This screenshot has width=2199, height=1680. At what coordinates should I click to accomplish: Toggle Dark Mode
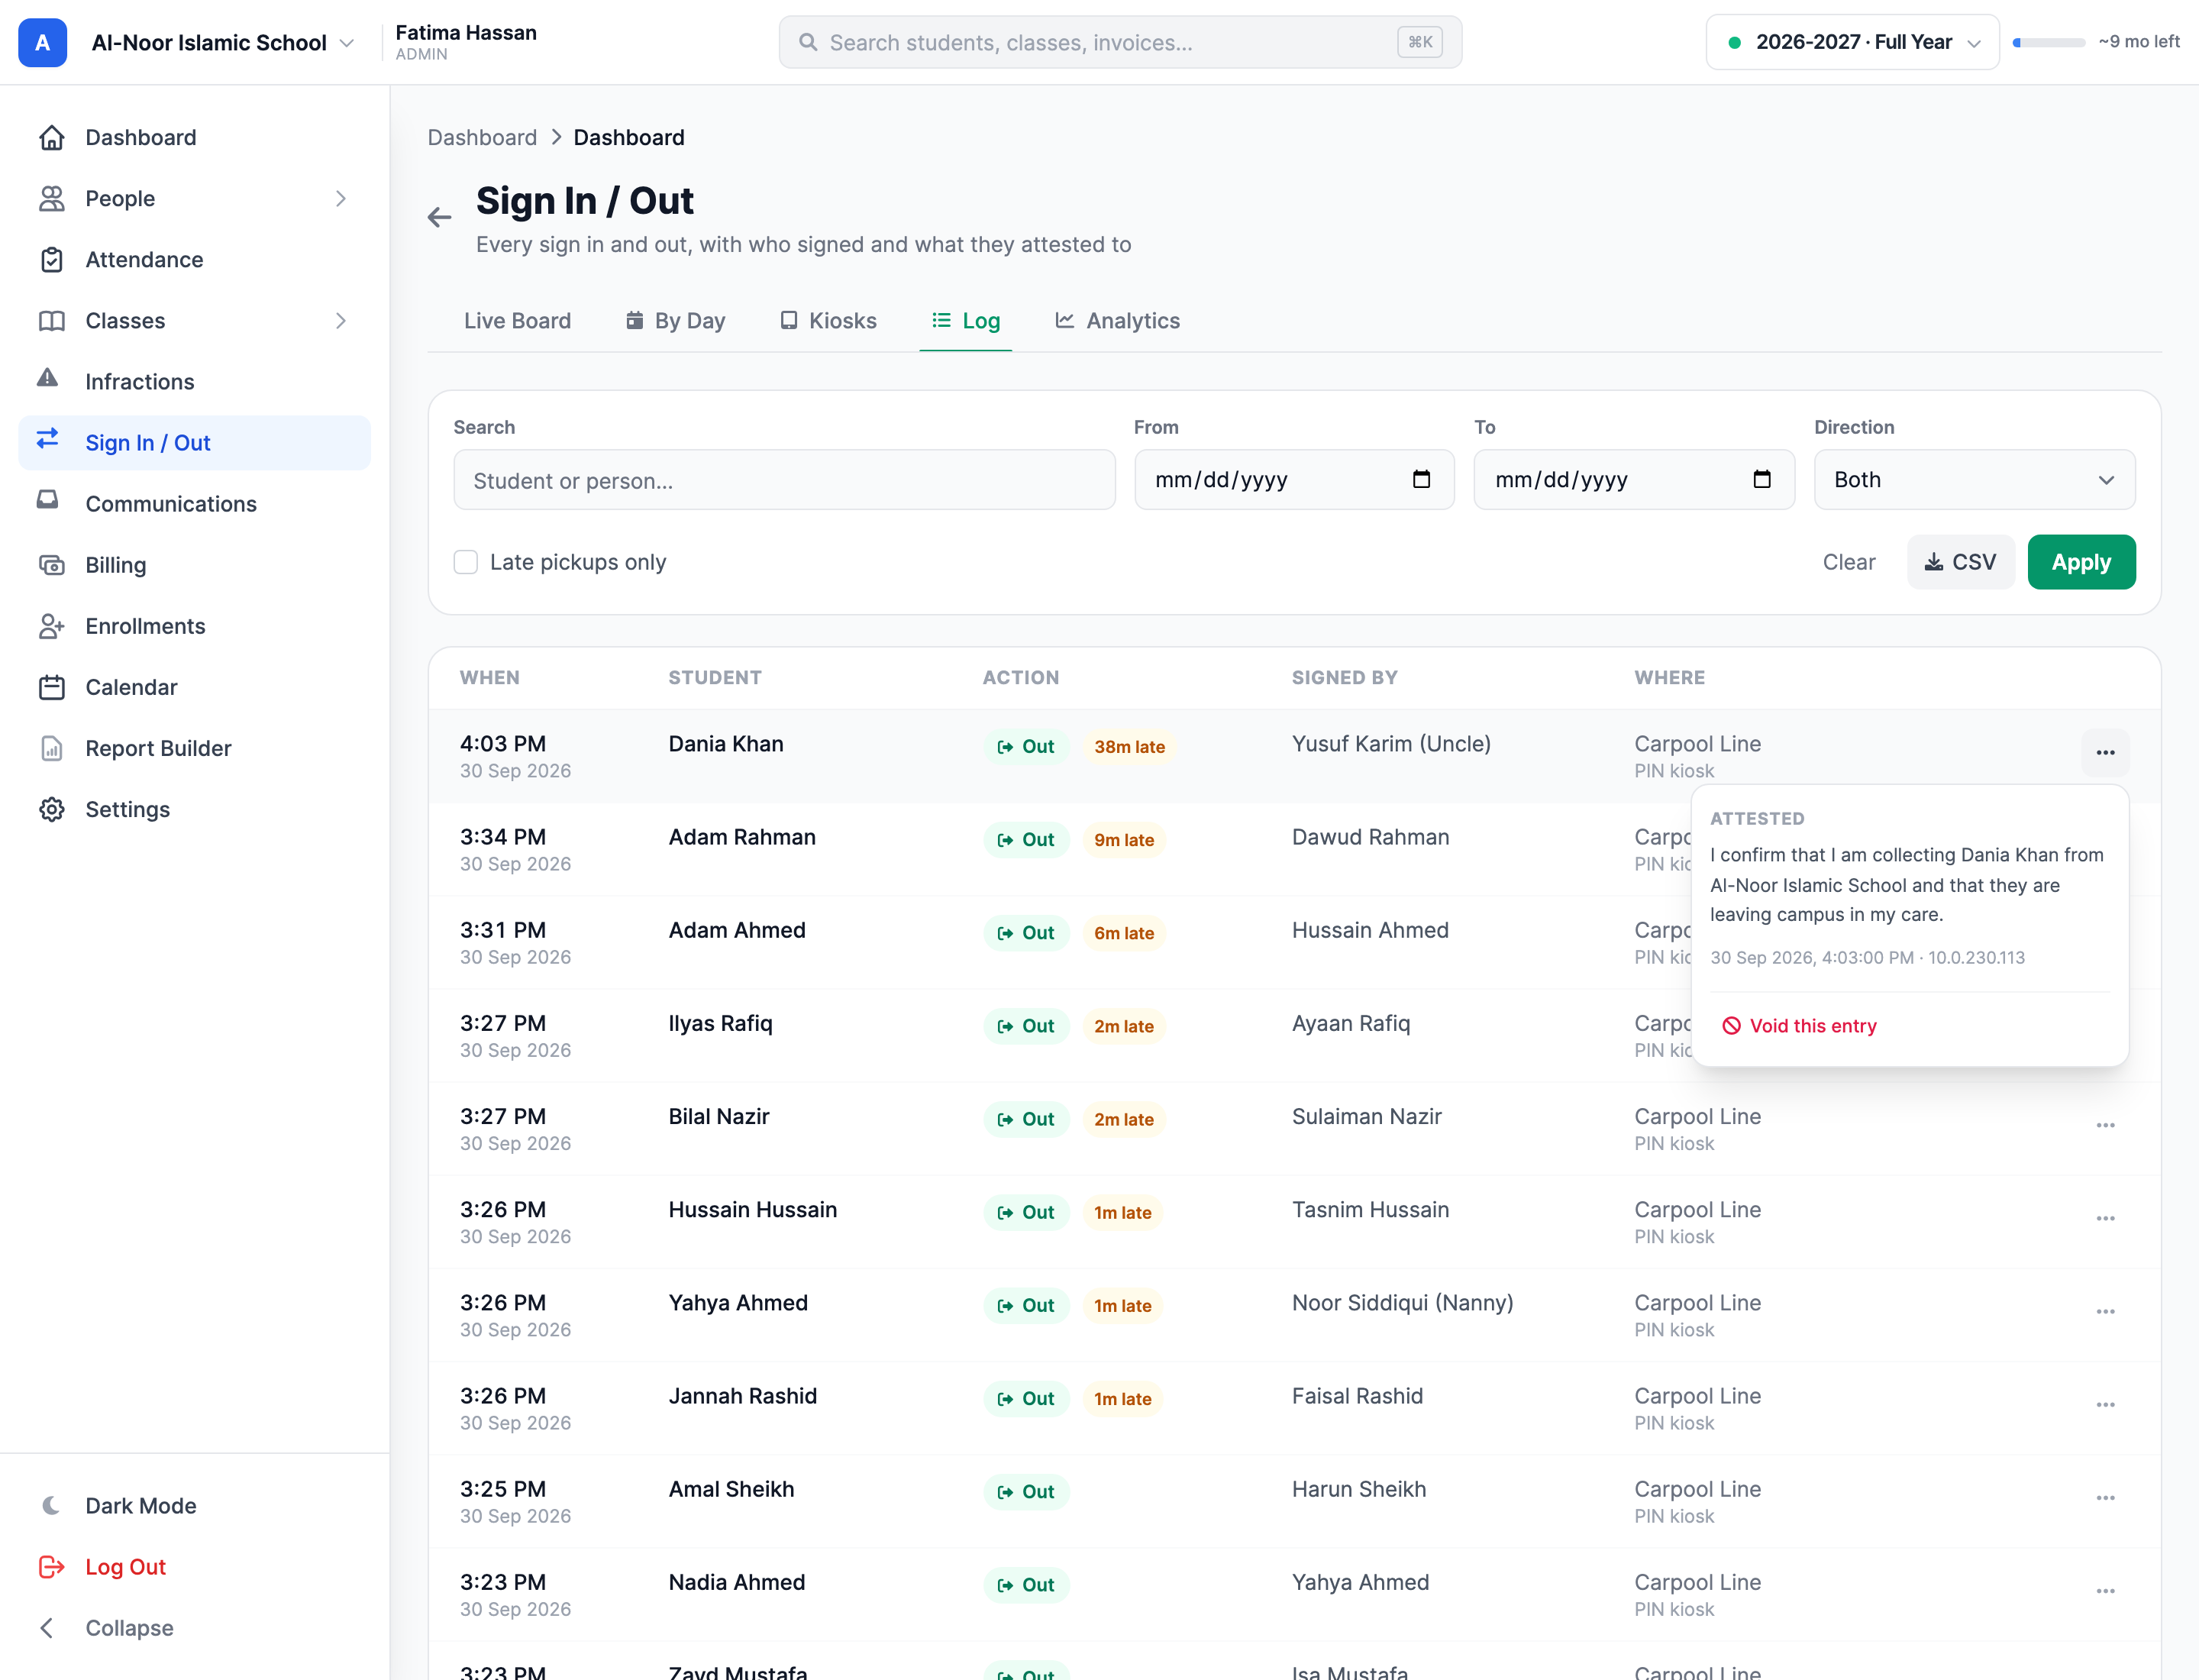[x=194, y=1506]
